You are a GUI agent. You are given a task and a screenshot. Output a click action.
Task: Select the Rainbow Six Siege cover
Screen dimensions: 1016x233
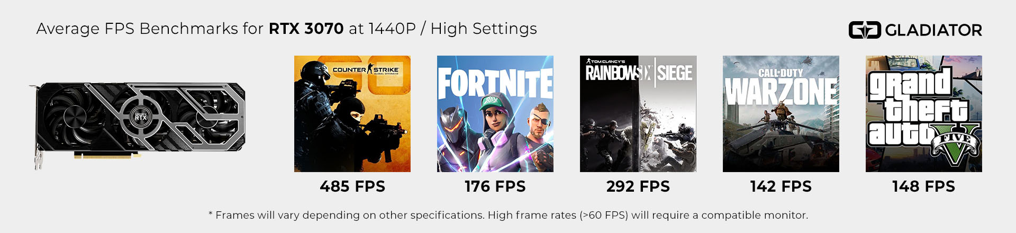click(x=638, y=114)
